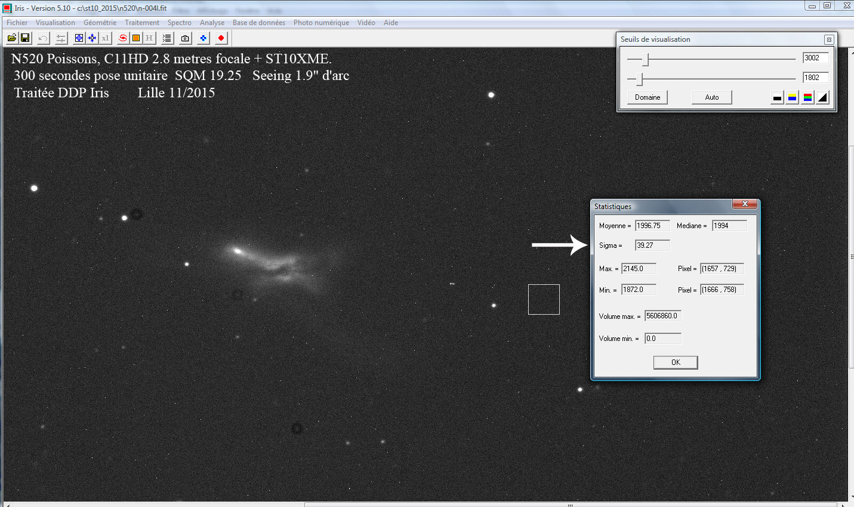This screenshot has height=507, width=854.
Task: Open the Géométrie menu
Action: pyautogui.click(x=100, y=23)
